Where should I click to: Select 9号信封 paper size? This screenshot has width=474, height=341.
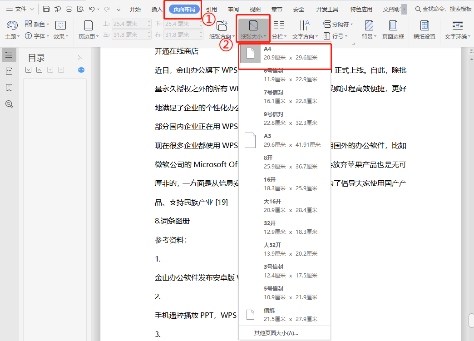tap(285, 119)
